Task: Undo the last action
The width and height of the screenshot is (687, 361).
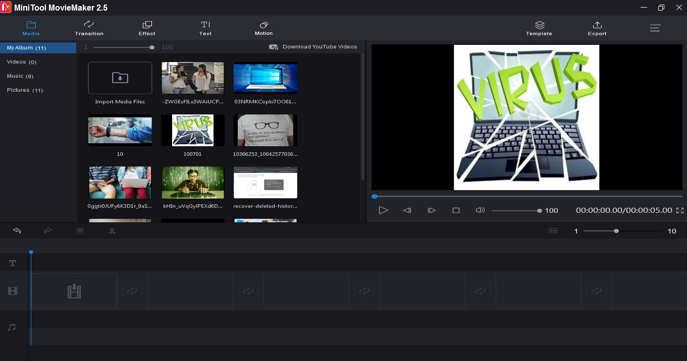Action: click(x=17, y=230)
